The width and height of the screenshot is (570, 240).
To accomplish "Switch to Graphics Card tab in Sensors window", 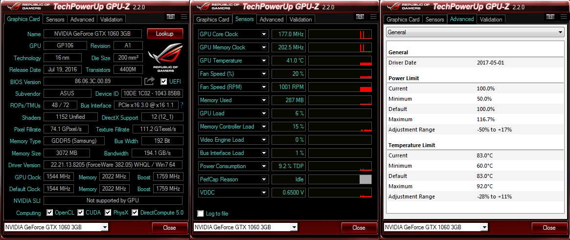I will pyautogui.click(x=213, y=20).
